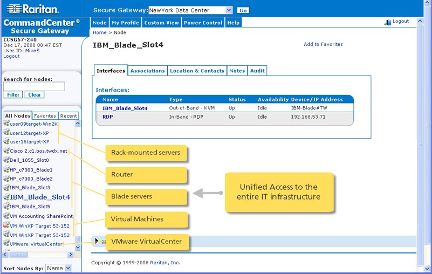Click the Logout door icon at top right
The height and width of the screenshot is (274, 432).
[387, 22]
